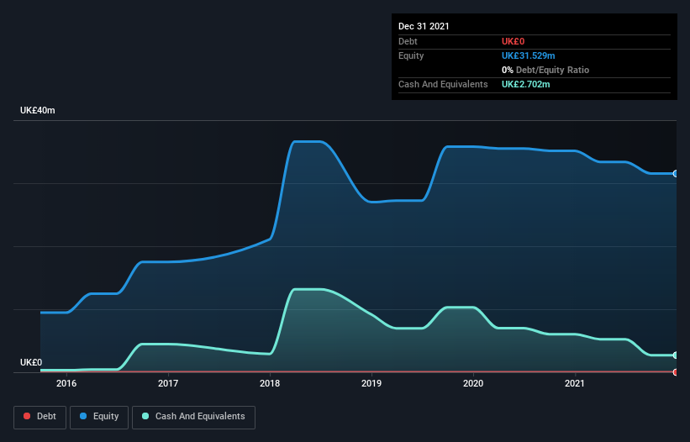Toggle the Equity legend button
The width and height of the screenshot is (690, 442).
tap(99, 417)
